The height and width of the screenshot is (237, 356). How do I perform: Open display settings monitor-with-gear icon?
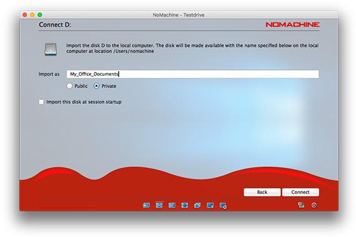click(x=223, y=206)
